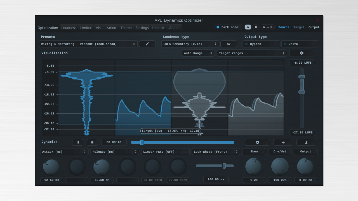Open About tab
The height and width of the screenshot is (201, 358).
coord(174,28)
